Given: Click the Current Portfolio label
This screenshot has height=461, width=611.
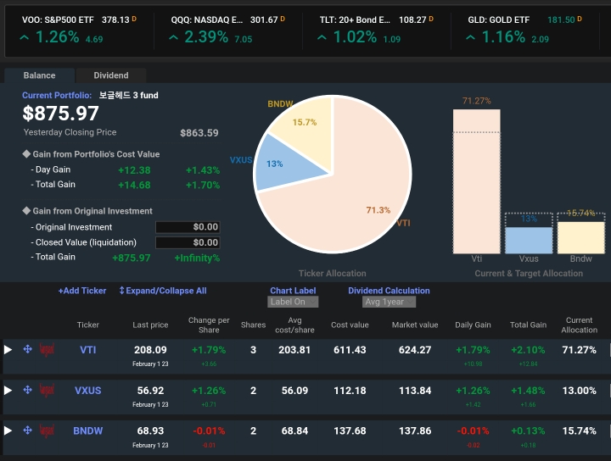Looking at the screenshot, I should tap(57, 95).
